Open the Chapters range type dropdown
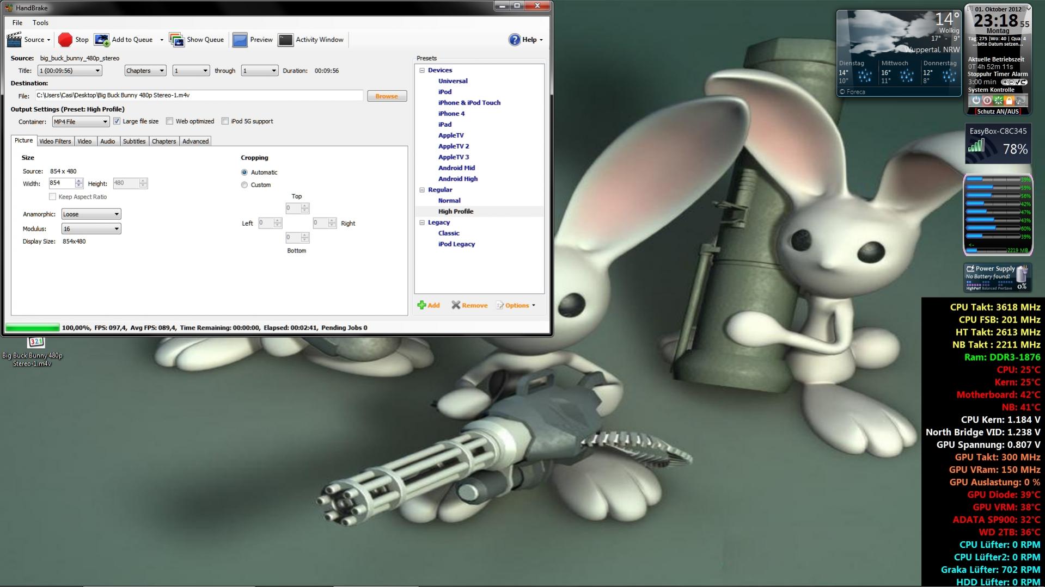The width and height of the screenshot is (1045, 587). 145,71
